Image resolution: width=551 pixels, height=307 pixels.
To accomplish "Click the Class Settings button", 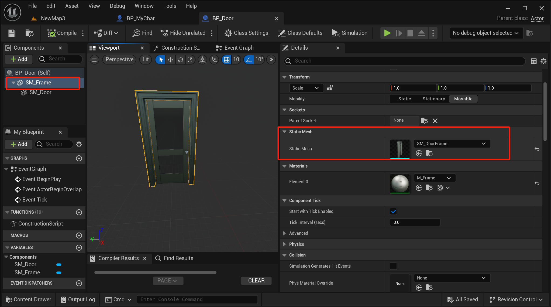I will point(246,33).
